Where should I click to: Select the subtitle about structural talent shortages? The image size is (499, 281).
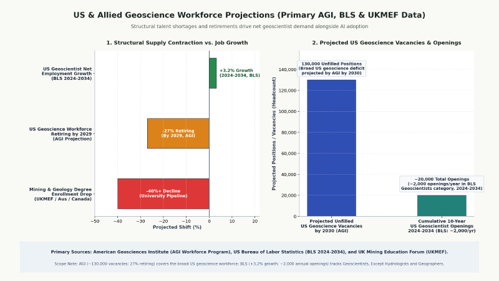coord(249,26)
